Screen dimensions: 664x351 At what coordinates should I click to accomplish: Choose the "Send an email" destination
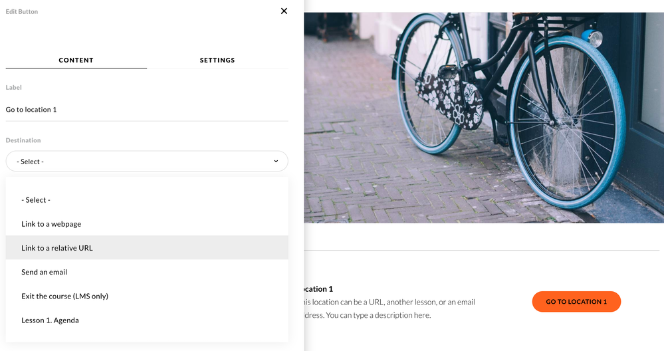[45, 272]
